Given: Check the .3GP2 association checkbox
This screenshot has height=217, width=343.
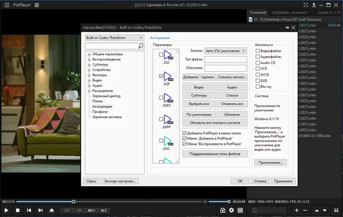Looking at the screenshot, I should [x=161, y=97].
